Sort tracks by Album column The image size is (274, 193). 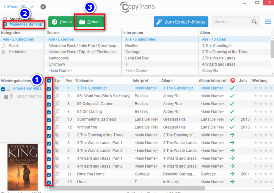178,80
